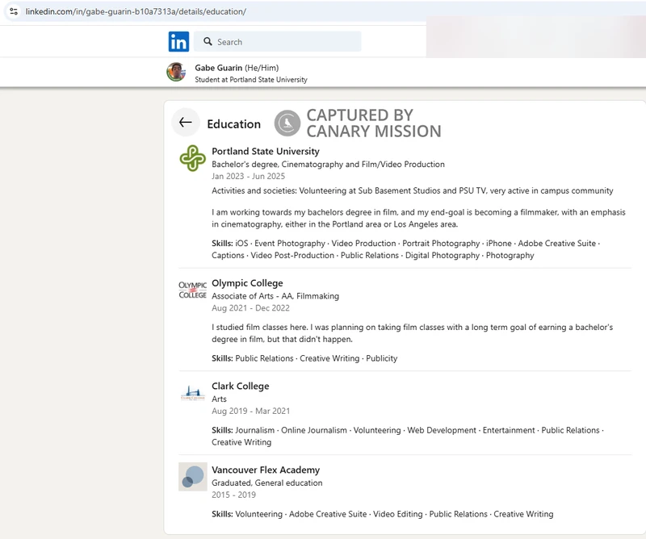Click the search magnifier icon
The width and height of the screenshot is (646, 539).
point(208,42)
